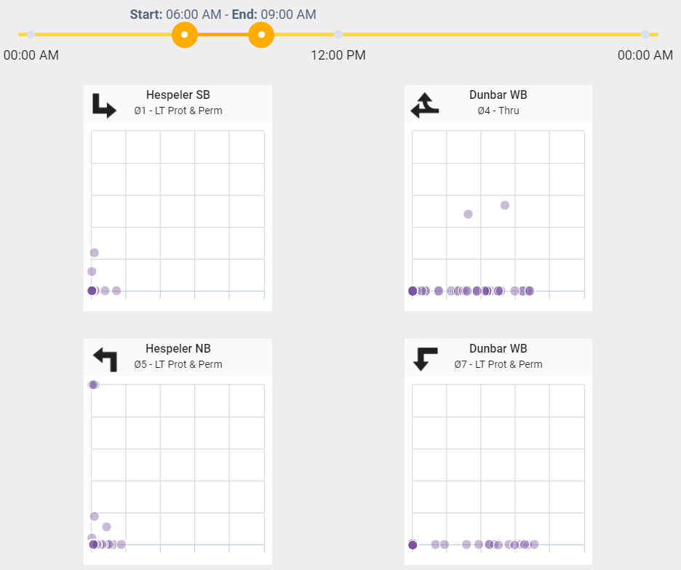The image size is (681, 570).
Task: Click the rightmost 00:00 AM timeline endpoint marker
Action: point(645,34)
